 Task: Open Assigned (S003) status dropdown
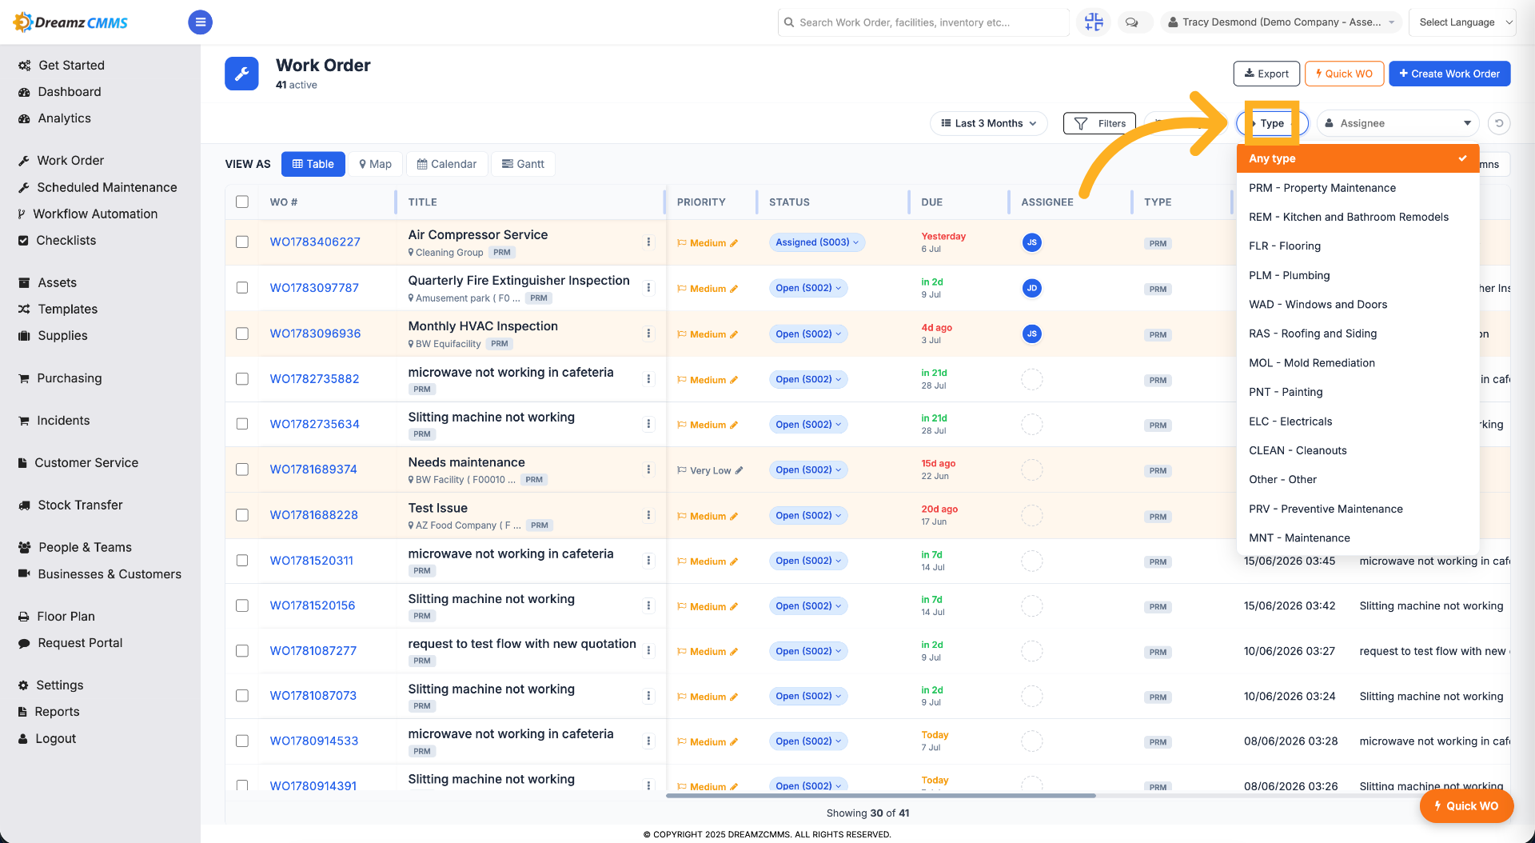(x=817, y=242)
